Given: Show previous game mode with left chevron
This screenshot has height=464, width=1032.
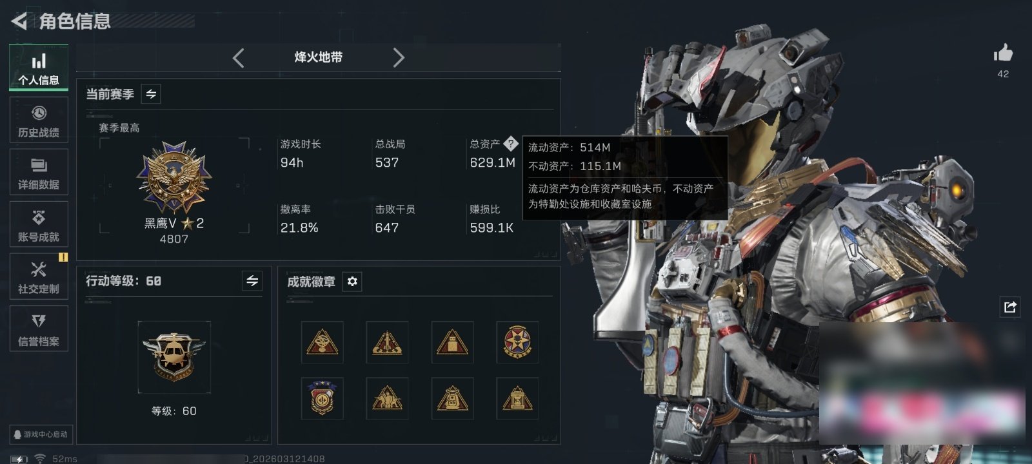Looking at the screenshot, I should tap(239, 58).
